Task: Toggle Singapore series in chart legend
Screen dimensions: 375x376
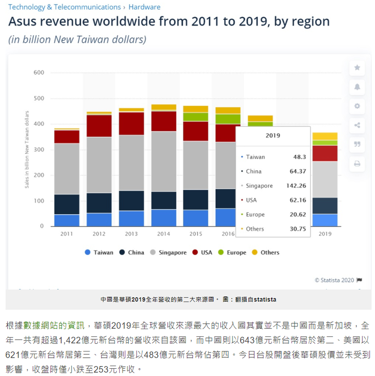Action: [168, 252]
